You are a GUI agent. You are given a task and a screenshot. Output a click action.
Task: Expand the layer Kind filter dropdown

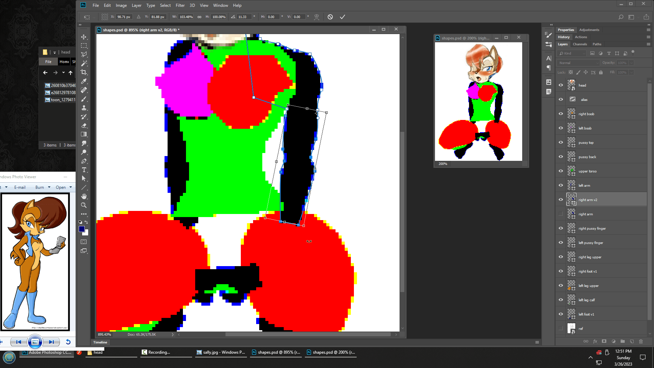pyautogui.click(x=572, y=53)
